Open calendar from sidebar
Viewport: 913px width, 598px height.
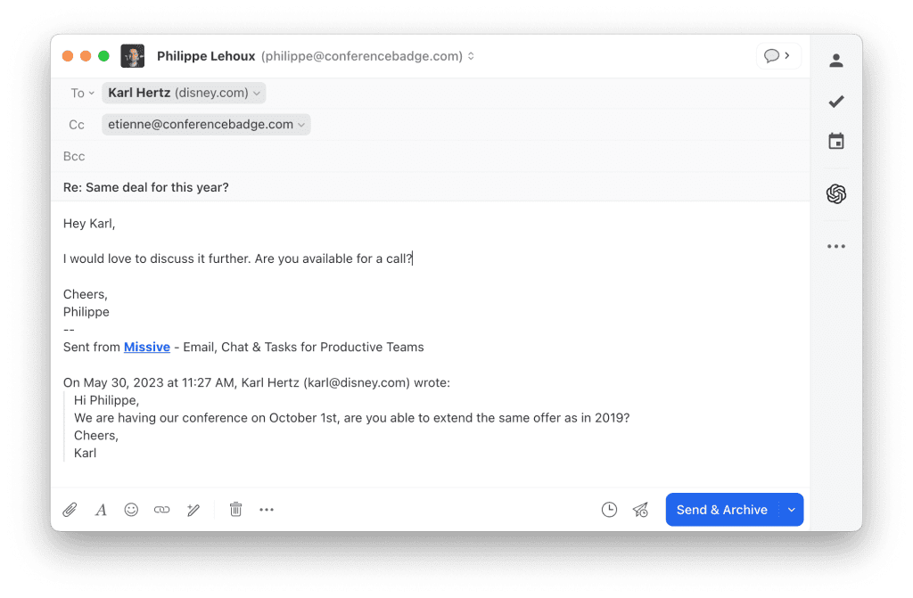click(836, 141)
